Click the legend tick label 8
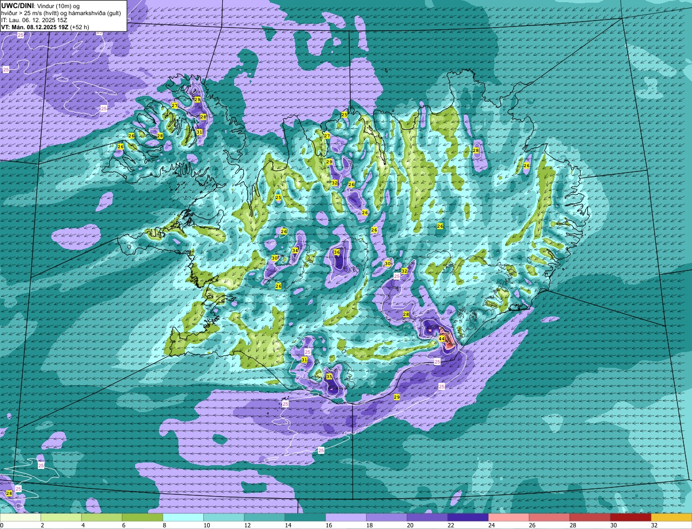This screenshot has height=529, width=692. point(163,525)
